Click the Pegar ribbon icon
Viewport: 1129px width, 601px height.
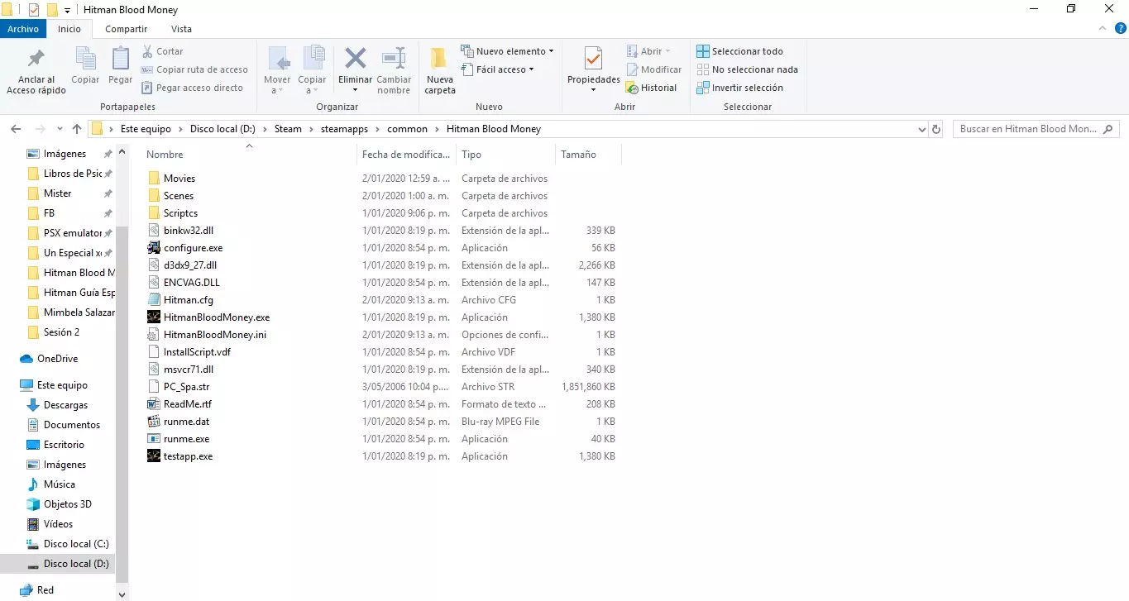(120, 65)
